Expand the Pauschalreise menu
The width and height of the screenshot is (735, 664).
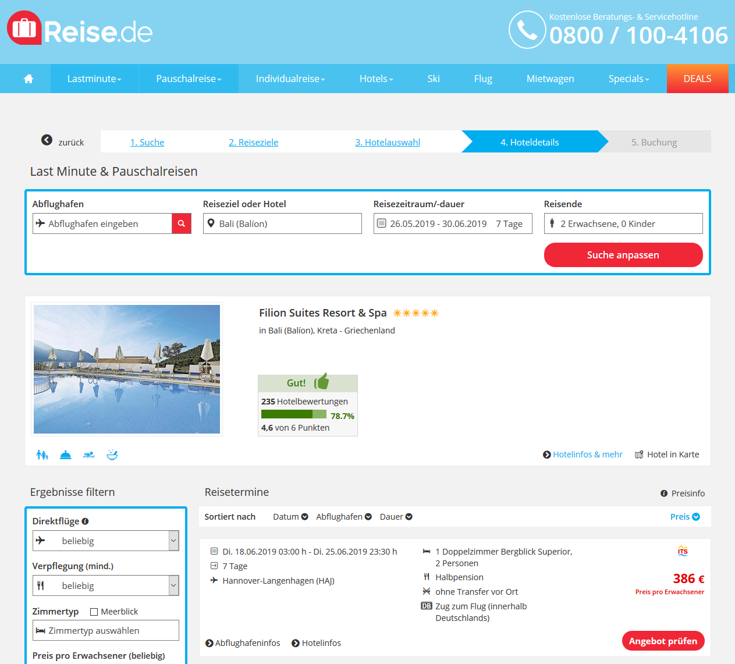(189, 79)
